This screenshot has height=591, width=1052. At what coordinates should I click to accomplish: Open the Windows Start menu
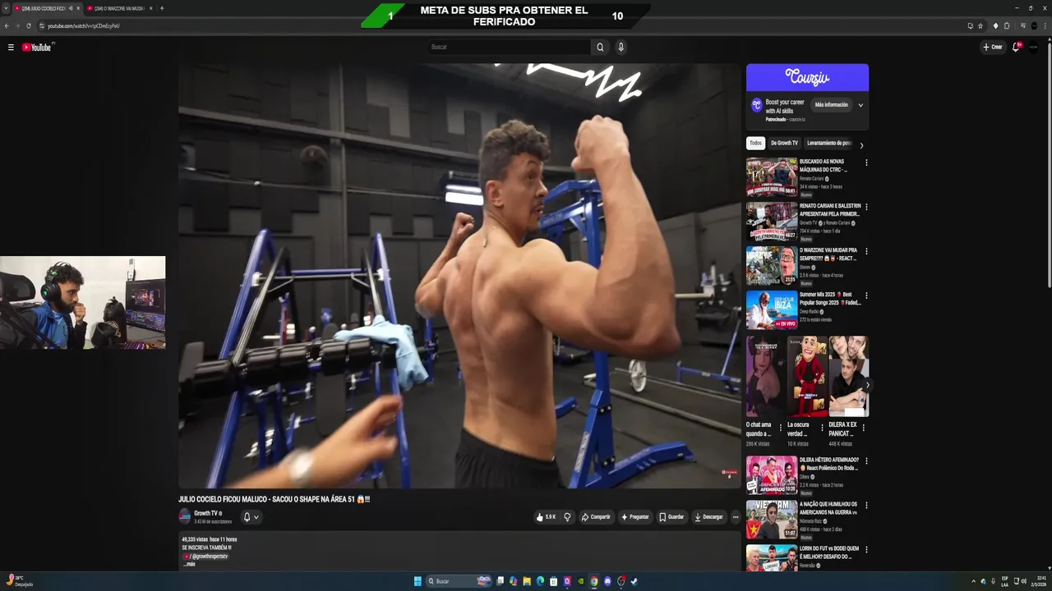(418, 581)
